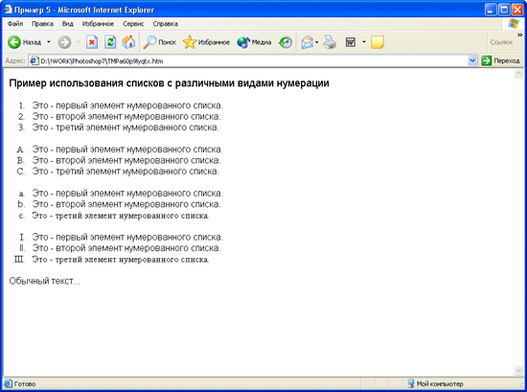This screenshot has height=392, width=527.
Task: Open the History clock icon
Action: pos(286,42)
